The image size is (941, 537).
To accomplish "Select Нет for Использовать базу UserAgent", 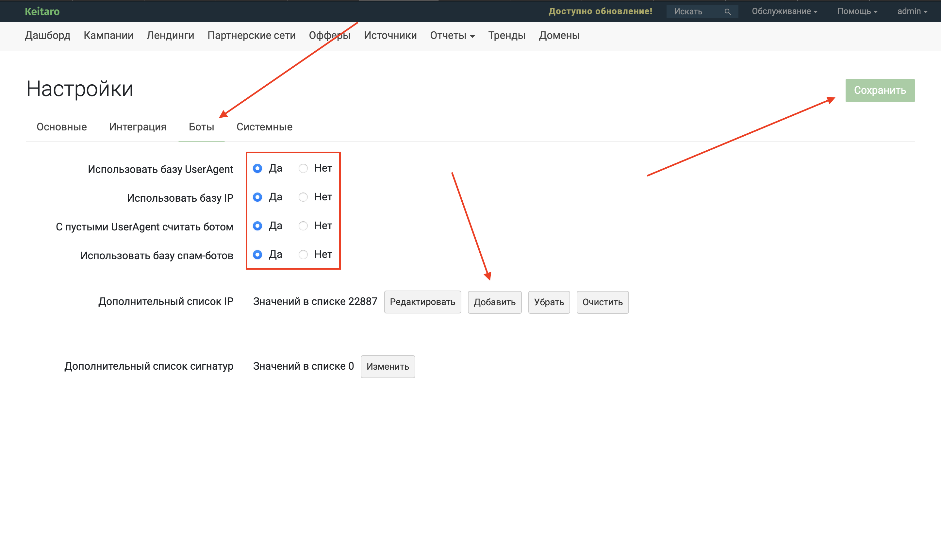I will tap(303, 169).
